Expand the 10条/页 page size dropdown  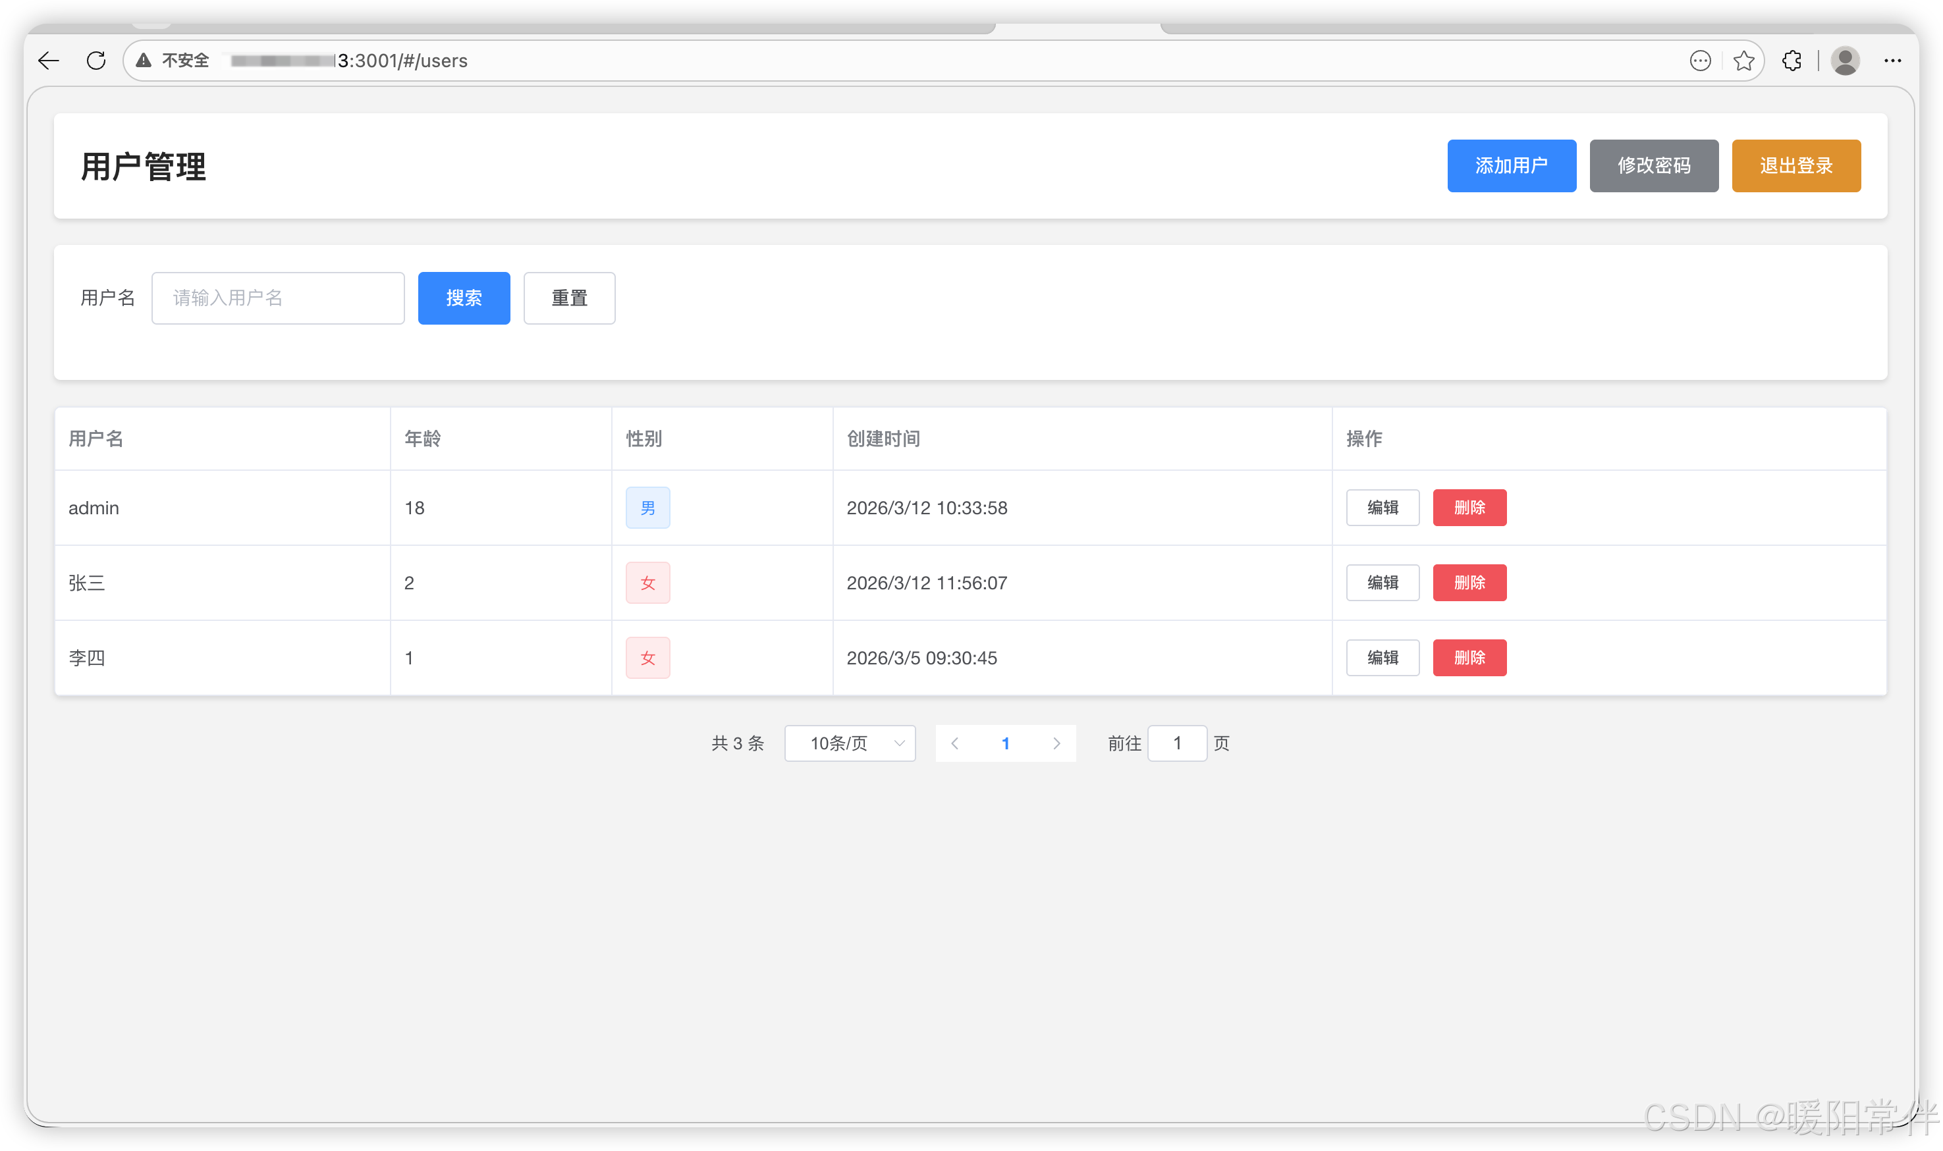pyautogui.click(x=850, y=743)
